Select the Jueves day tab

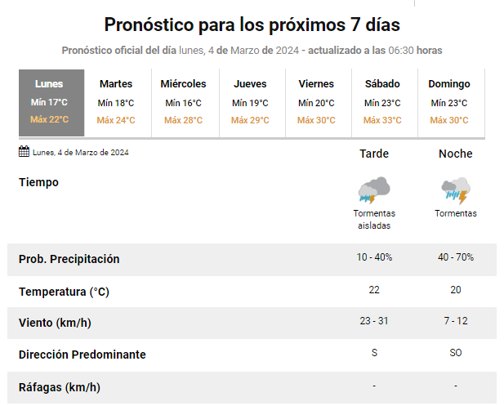(x=250, y=102)
